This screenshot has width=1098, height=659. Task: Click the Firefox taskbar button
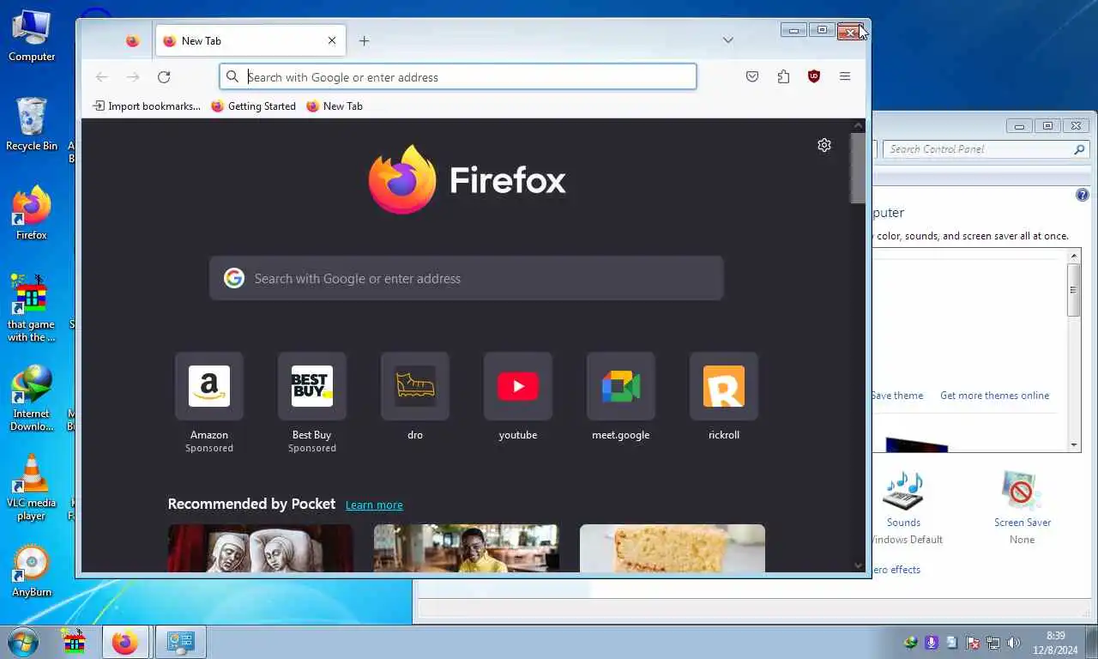coord(125,642)
